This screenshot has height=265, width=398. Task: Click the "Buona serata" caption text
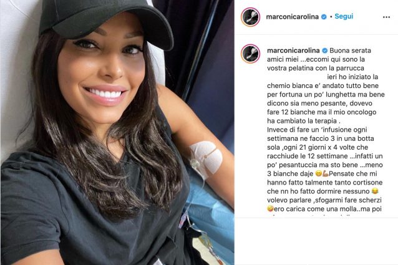[x=351, y=51]
